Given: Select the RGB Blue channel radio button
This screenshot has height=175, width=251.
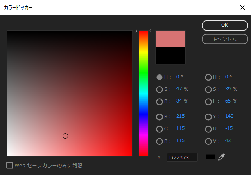Looking at the screenshot, I should tap(160, 141).
